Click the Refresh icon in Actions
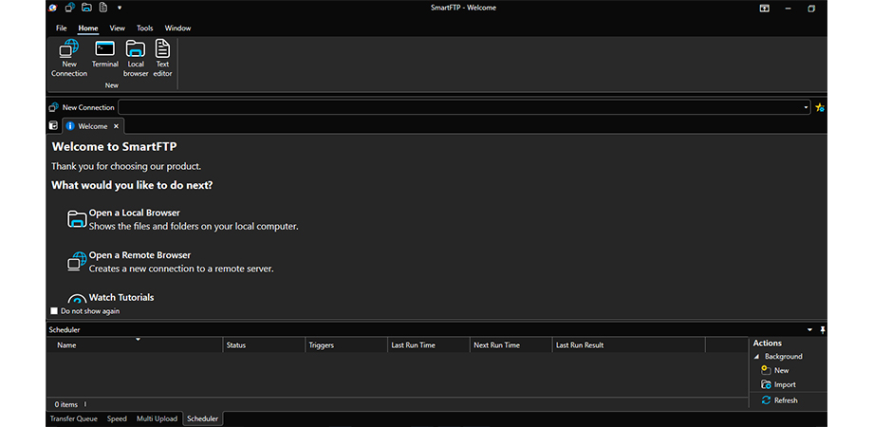 [x=766, y=400]
